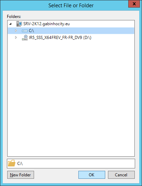This screenshot has height=186, width=142.
Task: Click blank space right of D:\ row
Action: (x=113, y=38)
